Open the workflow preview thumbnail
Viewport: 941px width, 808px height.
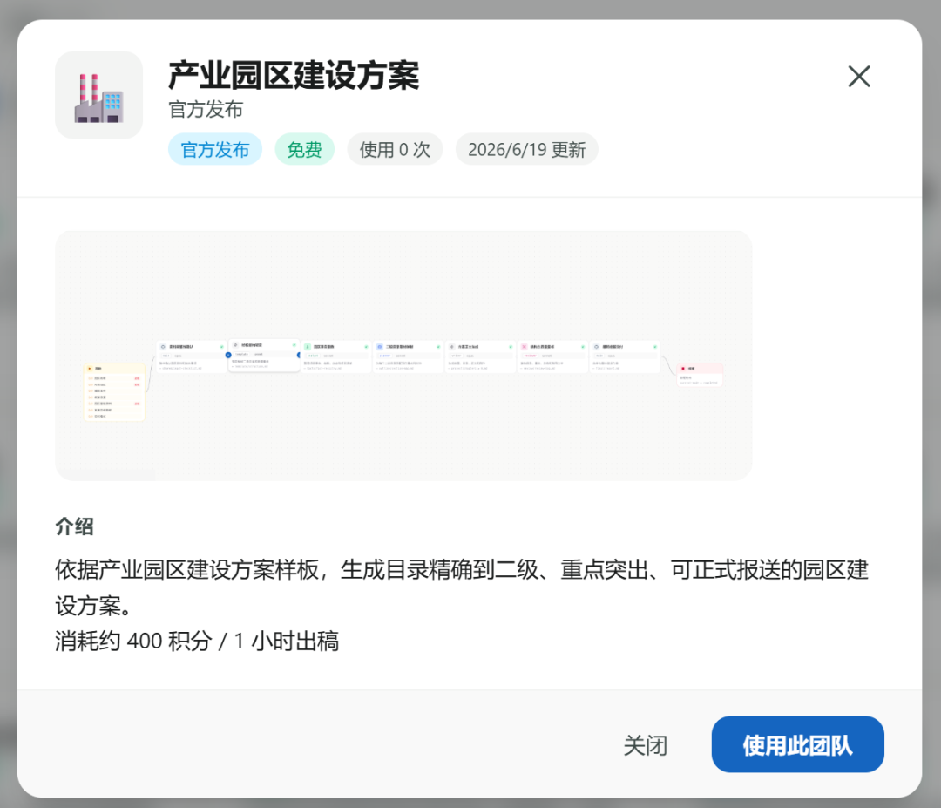[x=403, y=356]
